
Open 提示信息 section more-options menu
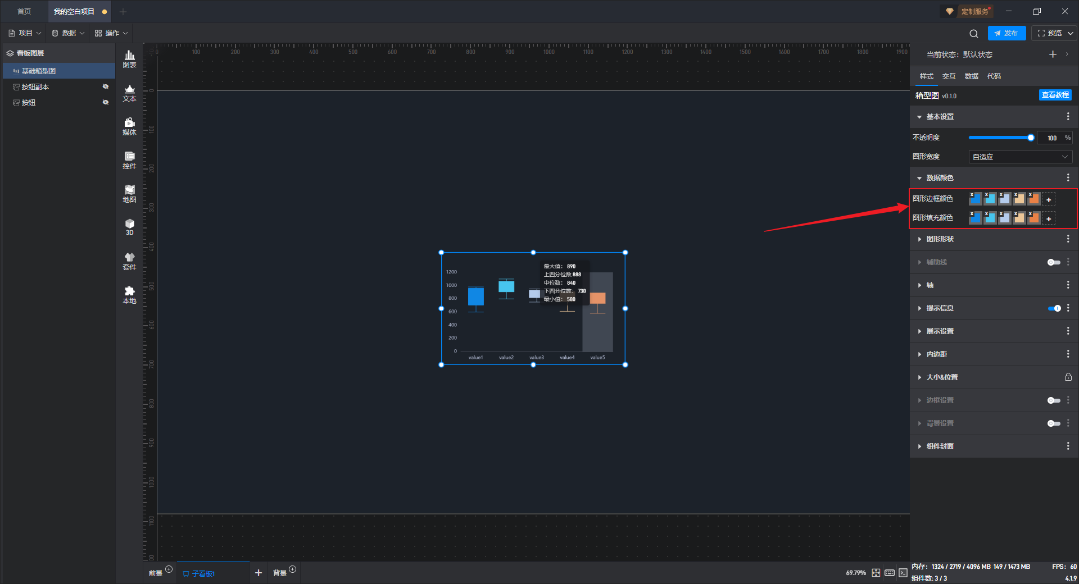click(1068, 308)
